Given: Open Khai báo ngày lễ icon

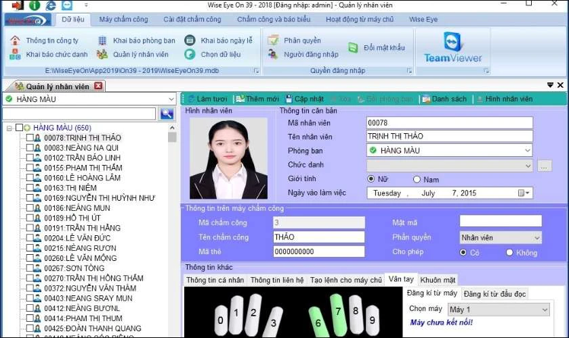Looking at the screenshot, I should click(x=190, y=41).
